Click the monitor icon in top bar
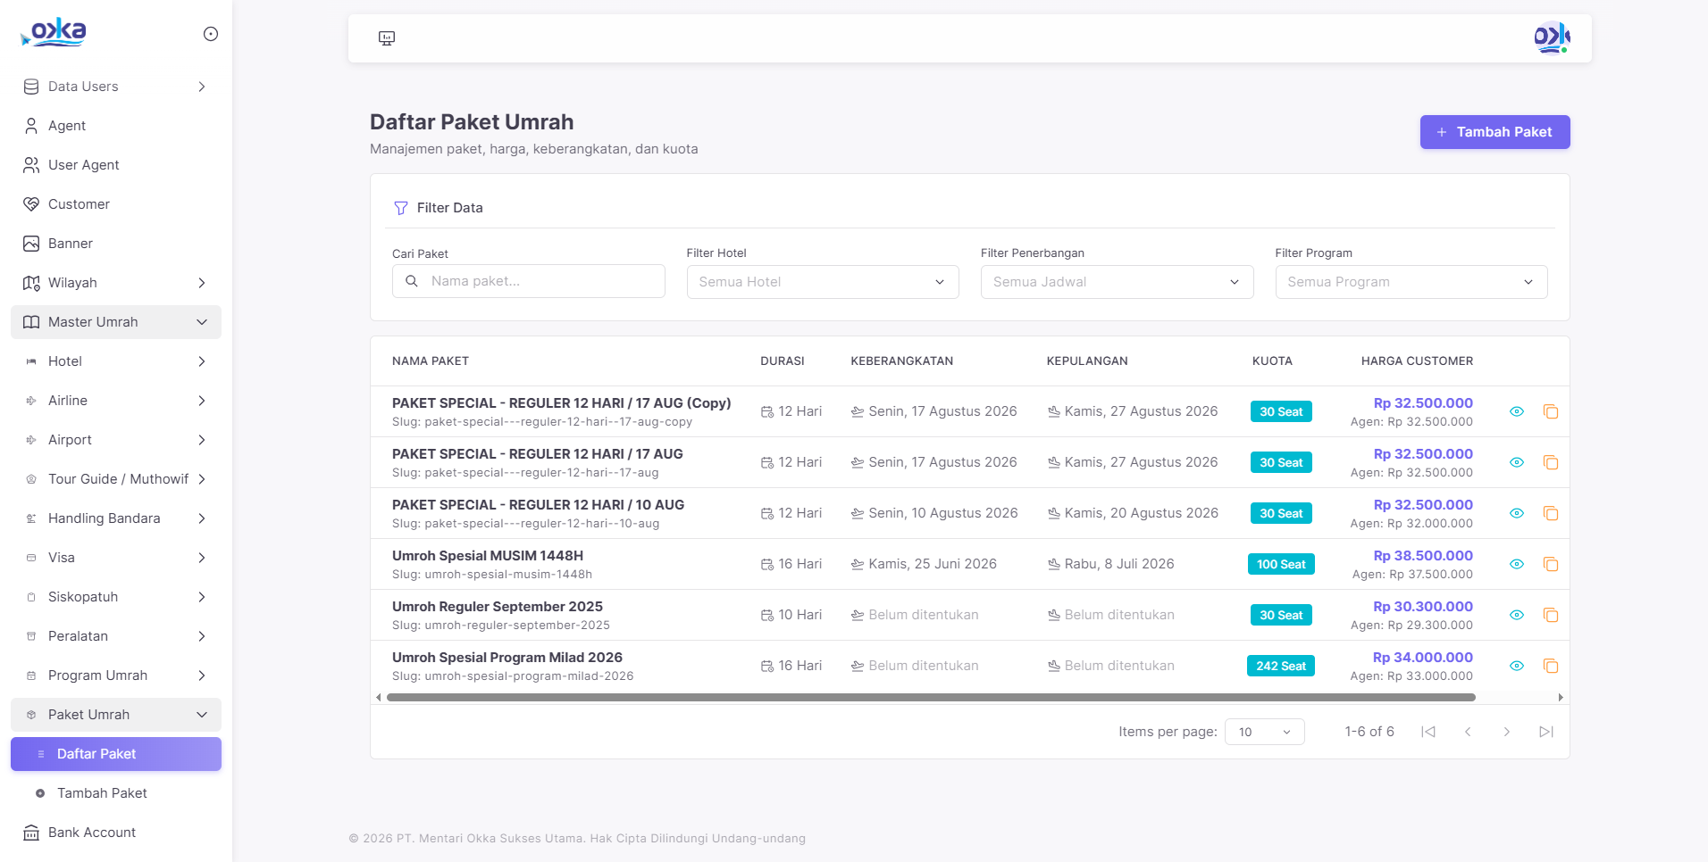This screenshot has height=862, width=1708. click(x=387, y=38)
